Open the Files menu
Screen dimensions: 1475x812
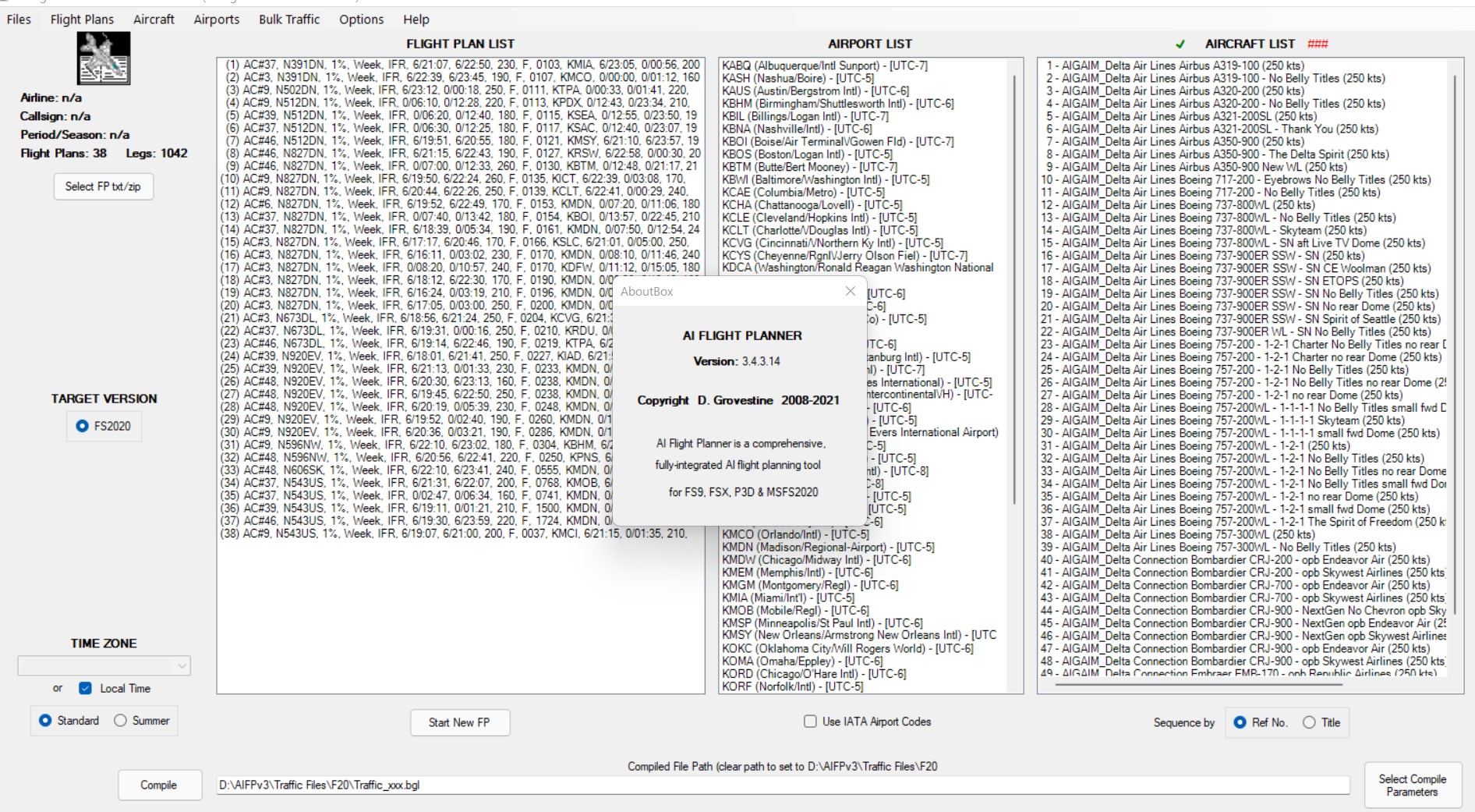[19, 20]
